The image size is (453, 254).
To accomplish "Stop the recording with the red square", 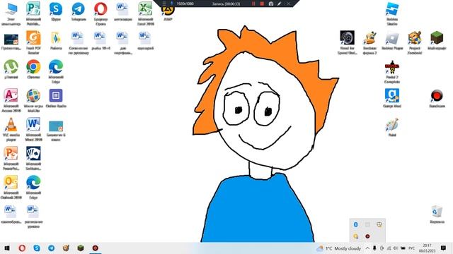I will [262, 4].
